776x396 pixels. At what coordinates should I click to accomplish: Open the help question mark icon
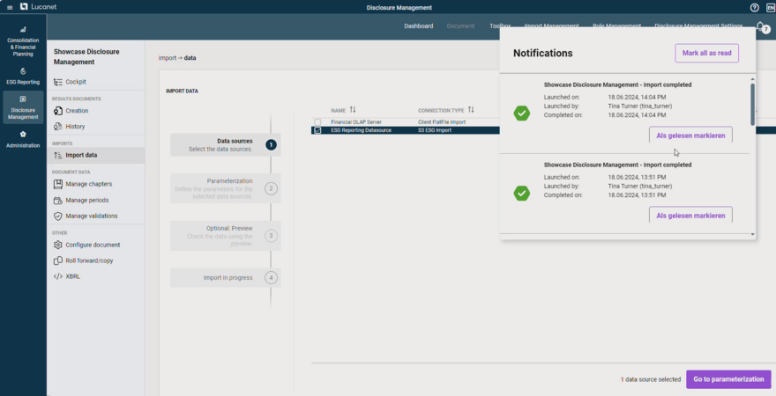pos(754,7)
